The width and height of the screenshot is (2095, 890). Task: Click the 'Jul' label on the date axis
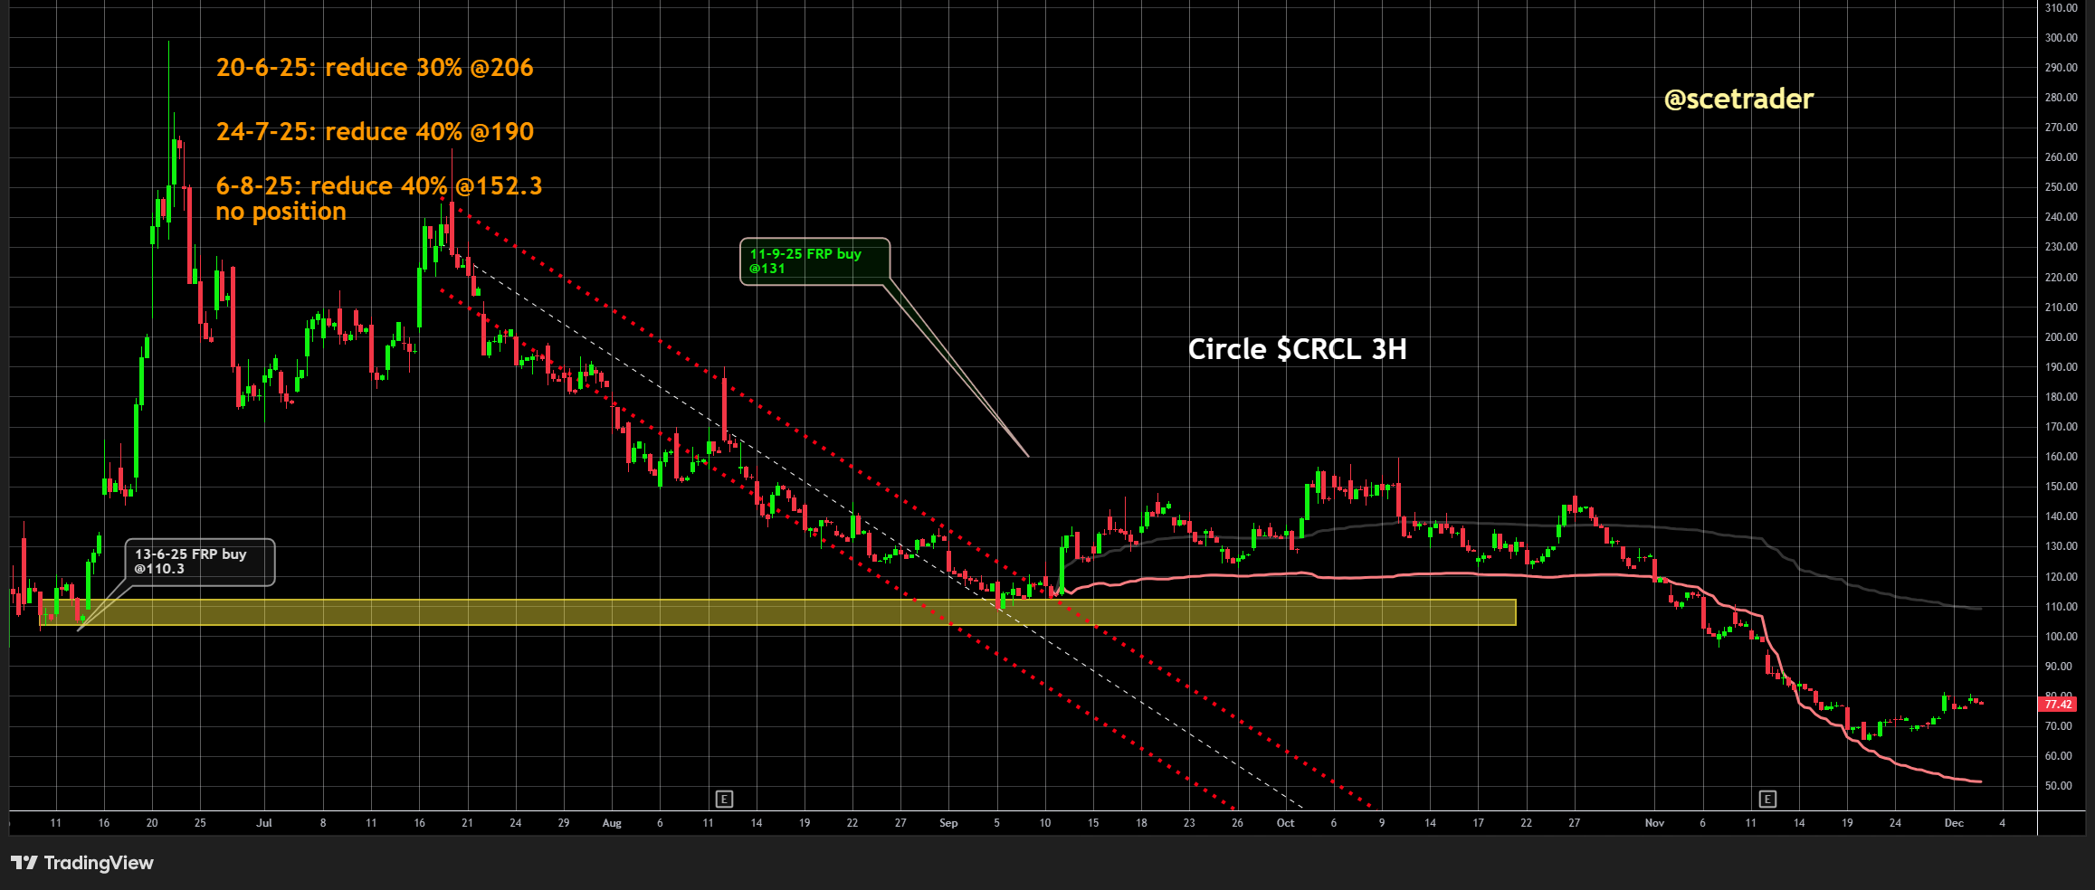coord(264,823)
